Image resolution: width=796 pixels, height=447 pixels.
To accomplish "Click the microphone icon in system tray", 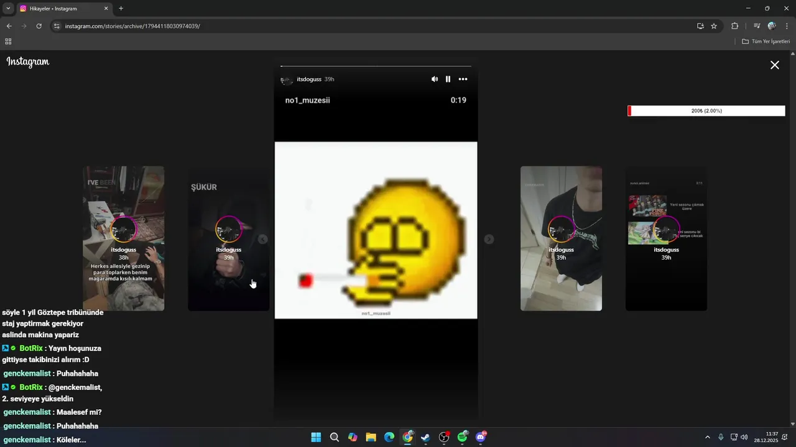I will (721, 437).
